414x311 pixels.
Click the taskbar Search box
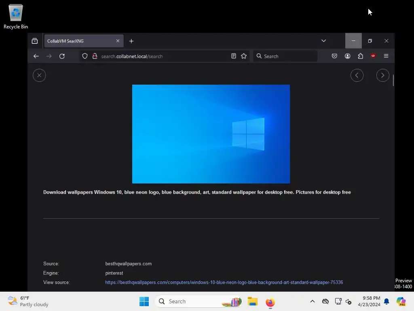pyautogui.click(x=199, y=301)
